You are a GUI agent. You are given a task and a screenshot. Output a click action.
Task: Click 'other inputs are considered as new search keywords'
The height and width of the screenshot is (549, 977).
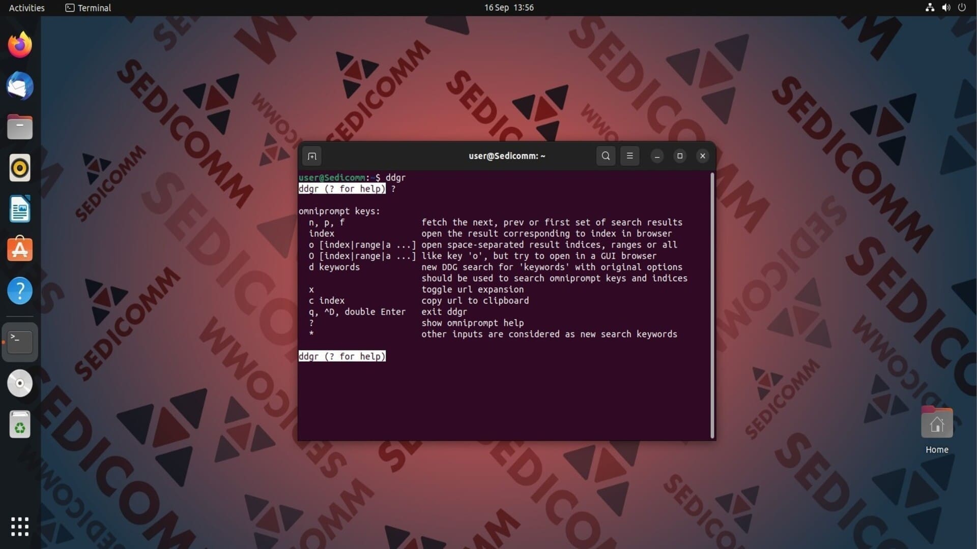coord(549,334)
